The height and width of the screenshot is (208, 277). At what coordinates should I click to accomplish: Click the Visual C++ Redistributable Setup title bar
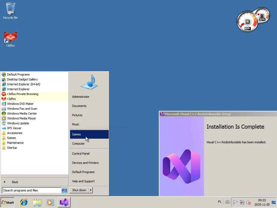coord(218,114)
